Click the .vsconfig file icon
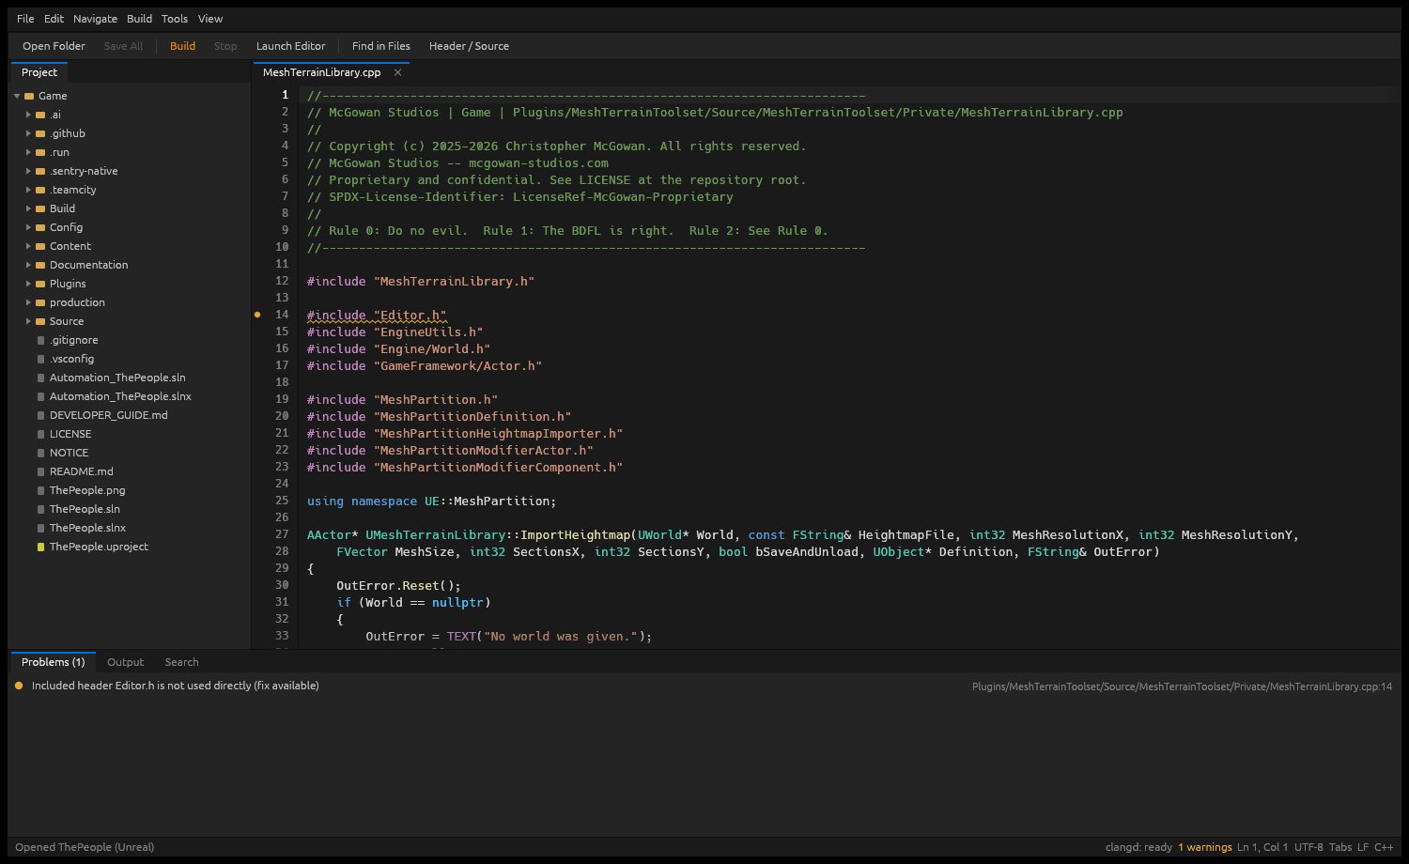The height and width of the screenshot is (864, 1409). point(40,359)
